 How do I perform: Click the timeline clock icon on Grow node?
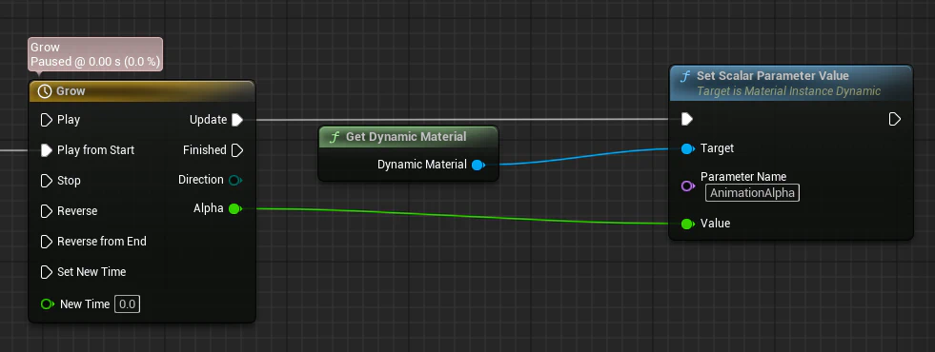point(45,91)
